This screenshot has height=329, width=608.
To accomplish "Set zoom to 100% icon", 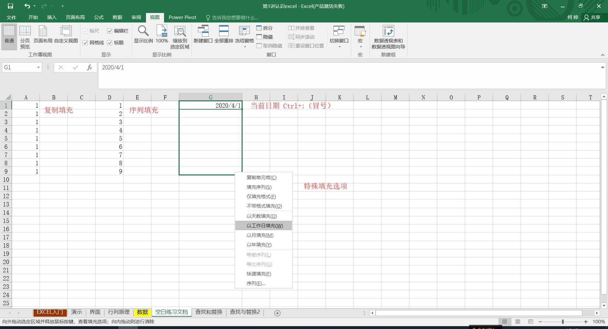I will click(162, 34).
